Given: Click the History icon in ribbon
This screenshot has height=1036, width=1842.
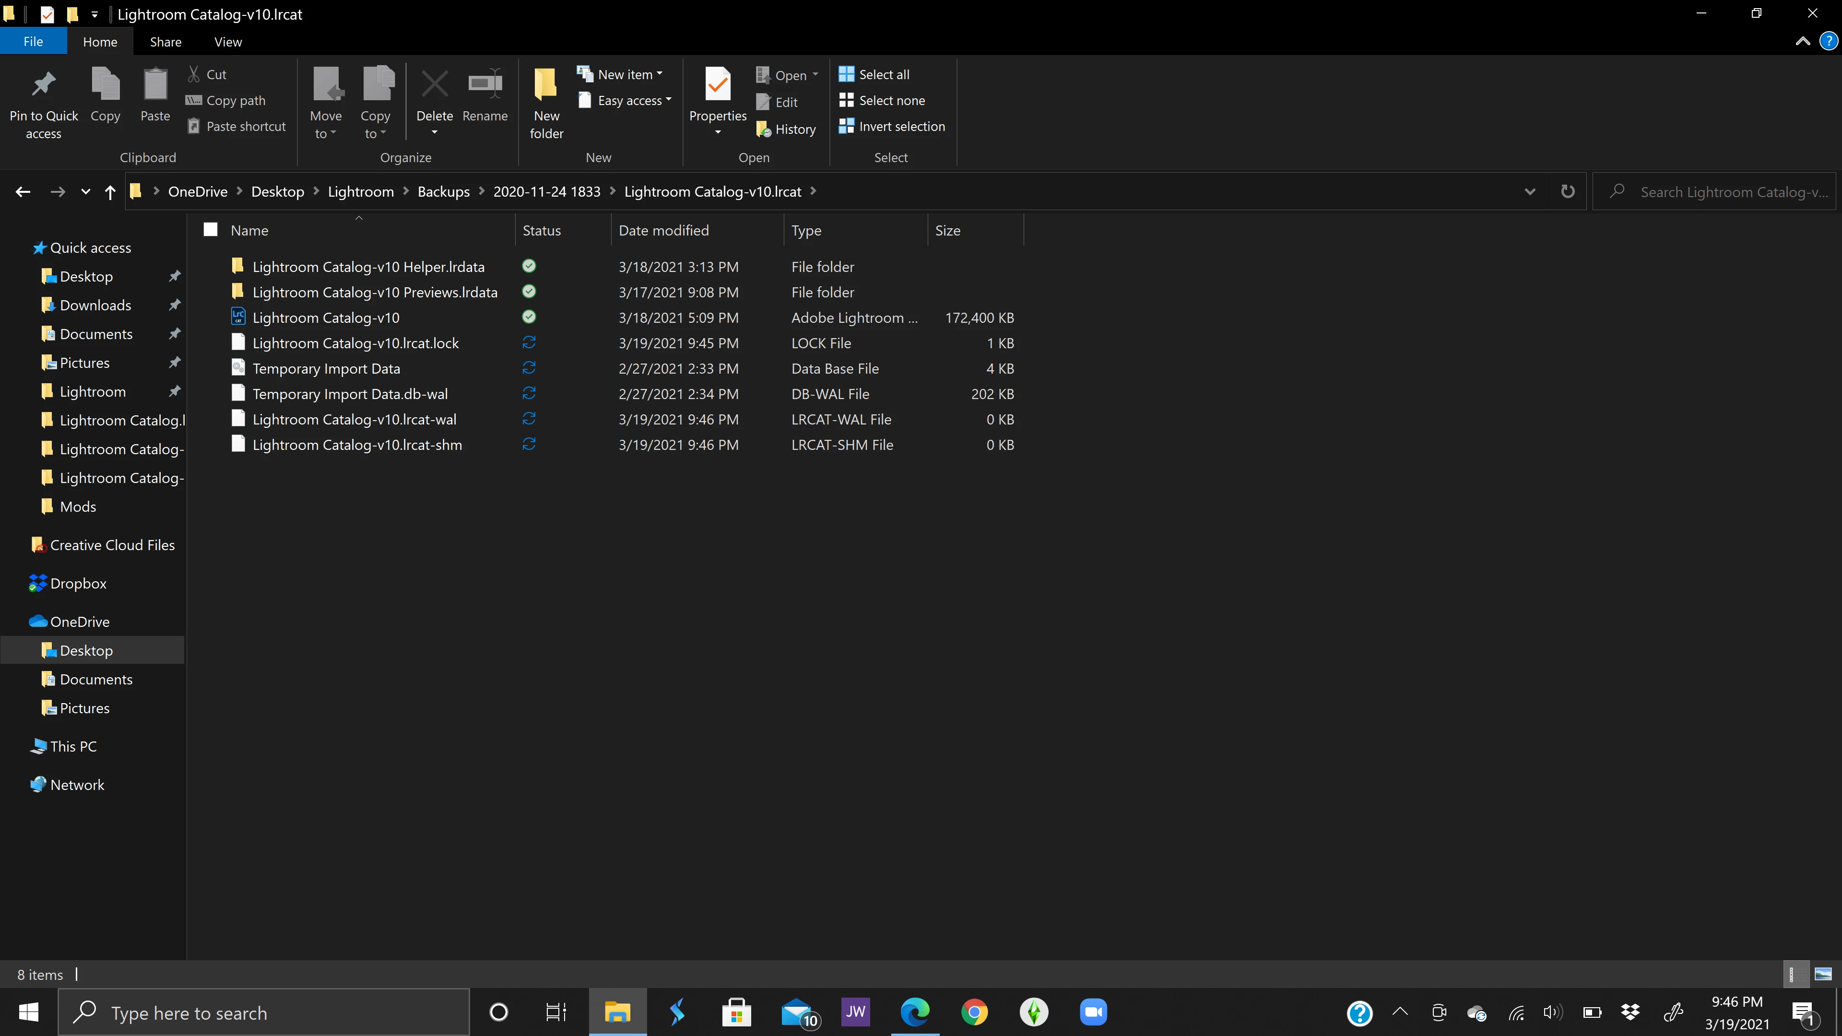Looking at the screenshot, I should [x=764, y=129].
